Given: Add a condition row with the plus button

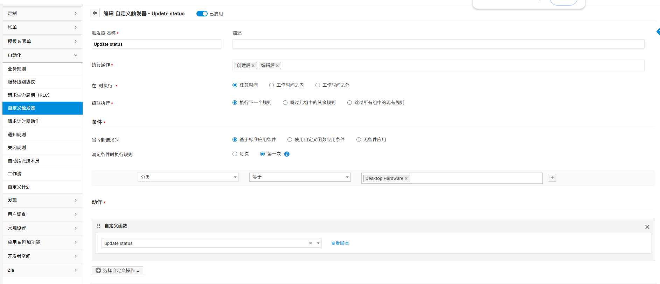Looking at the screenshot, I should click(552, 178).
